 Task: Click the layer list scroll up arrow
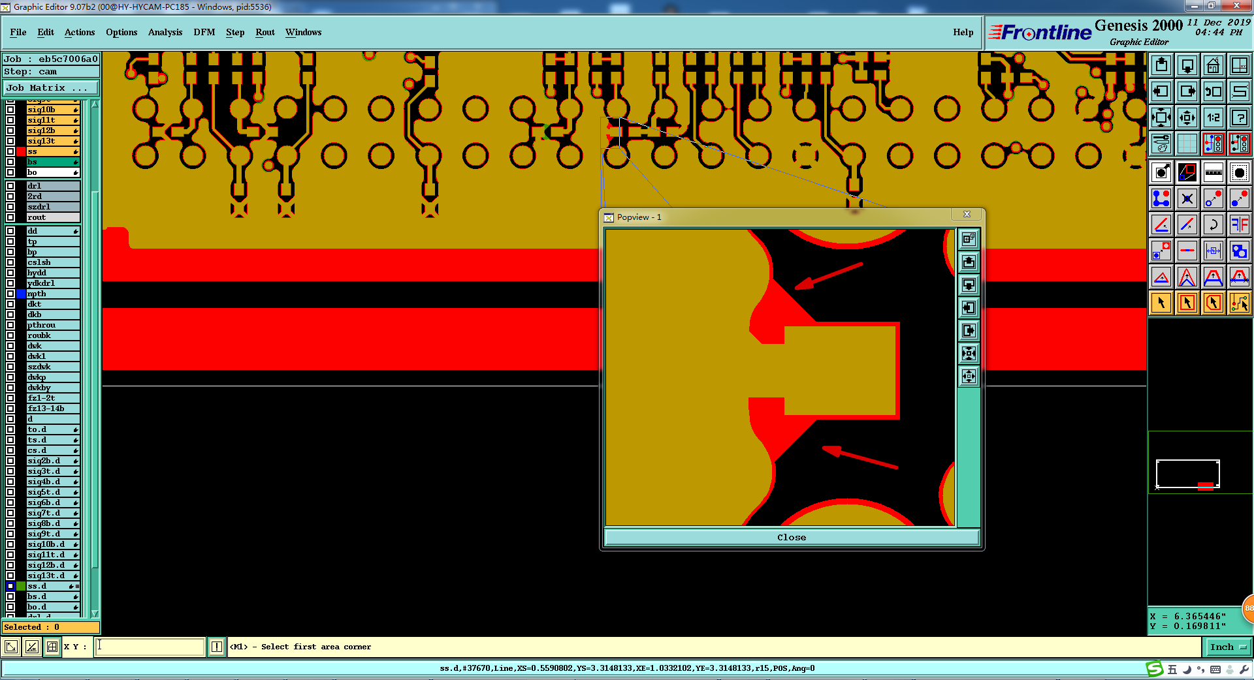[95, 104]
